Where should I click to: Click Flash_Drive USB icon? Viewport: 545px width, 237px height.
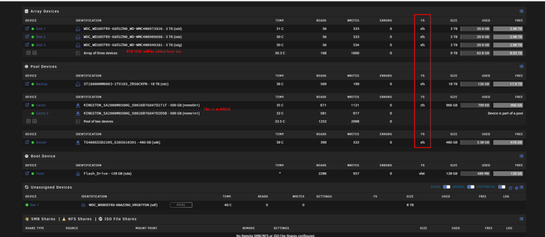[78, 173]
